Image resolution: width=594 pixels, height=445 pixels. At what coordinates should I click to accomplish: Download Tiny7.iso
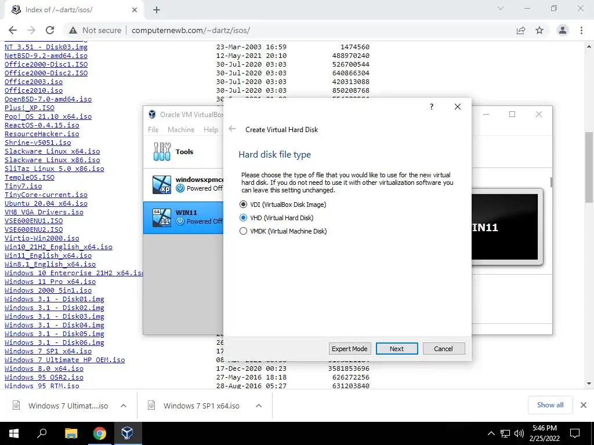[23, 186]
